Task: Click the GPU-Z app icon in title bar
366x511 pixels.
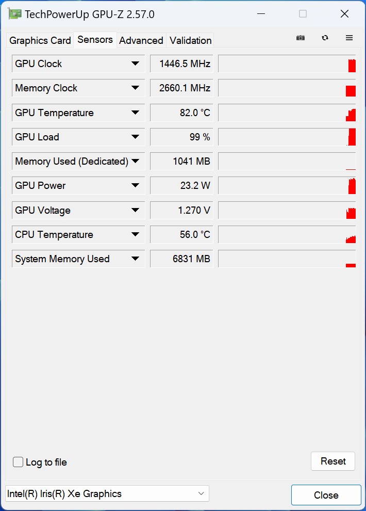Action: (x=15, y=14)
